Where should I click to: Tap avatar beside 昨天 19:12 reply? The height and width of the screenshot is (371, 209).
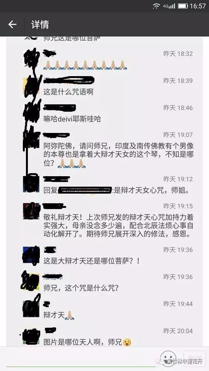click(x=31, y=183)
